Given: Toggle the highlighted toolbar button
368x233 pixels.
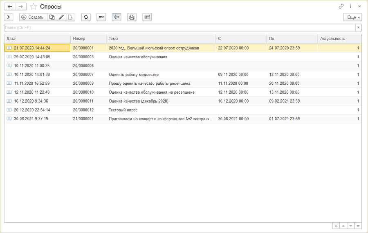Looking at the screenshot, I should pyautogui.click(x=117, y=17).
